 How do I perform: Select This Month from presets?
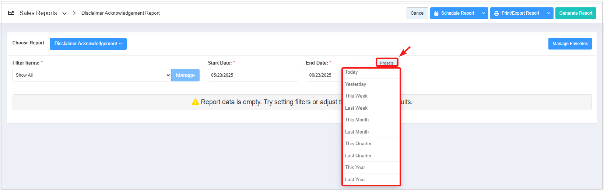[371, 120]
